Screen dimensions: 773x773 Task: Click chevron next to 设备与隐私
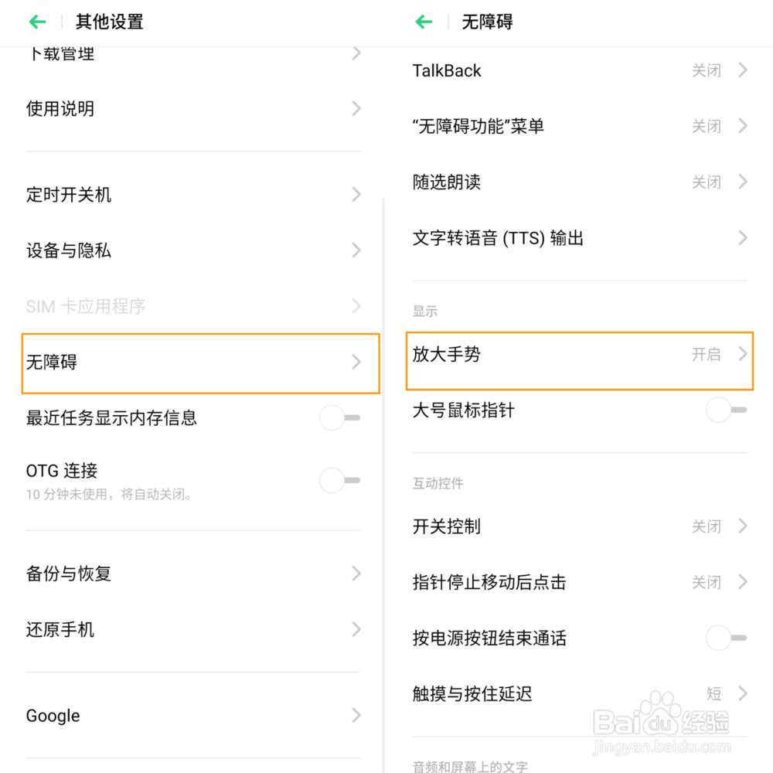pyautogui.click(x=356, y=250)
